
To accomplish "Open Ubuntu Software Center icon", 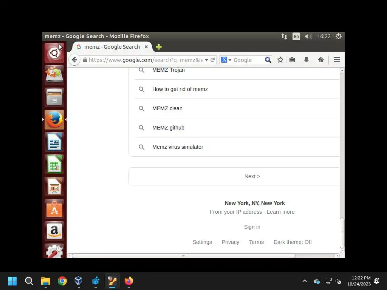I will click(x=54, y=209).
